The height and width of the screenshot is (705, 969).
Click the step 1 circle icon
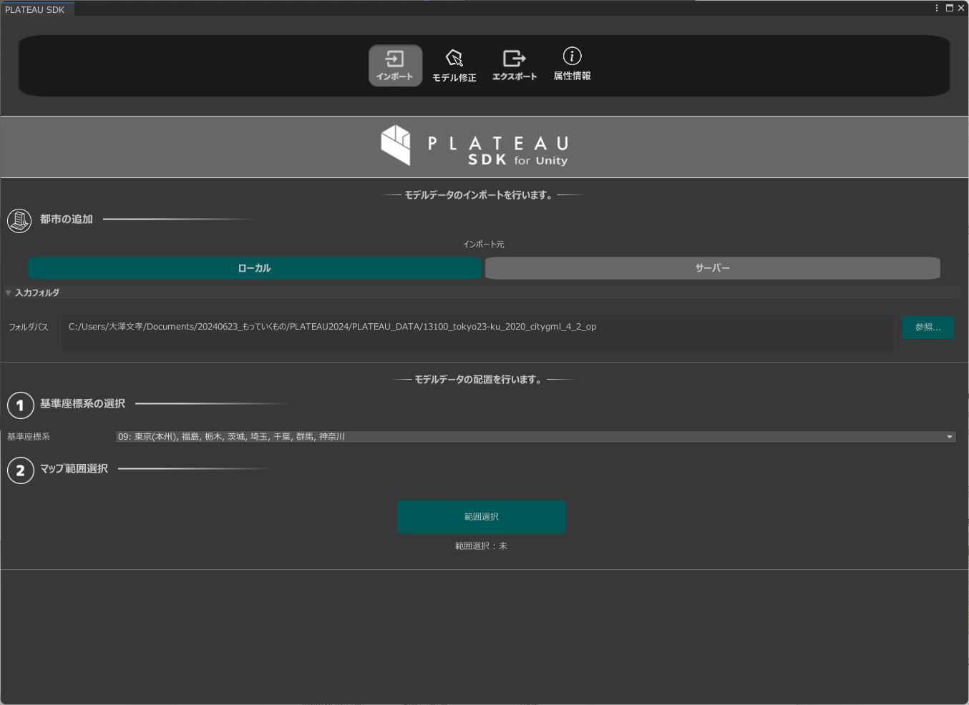20,405
